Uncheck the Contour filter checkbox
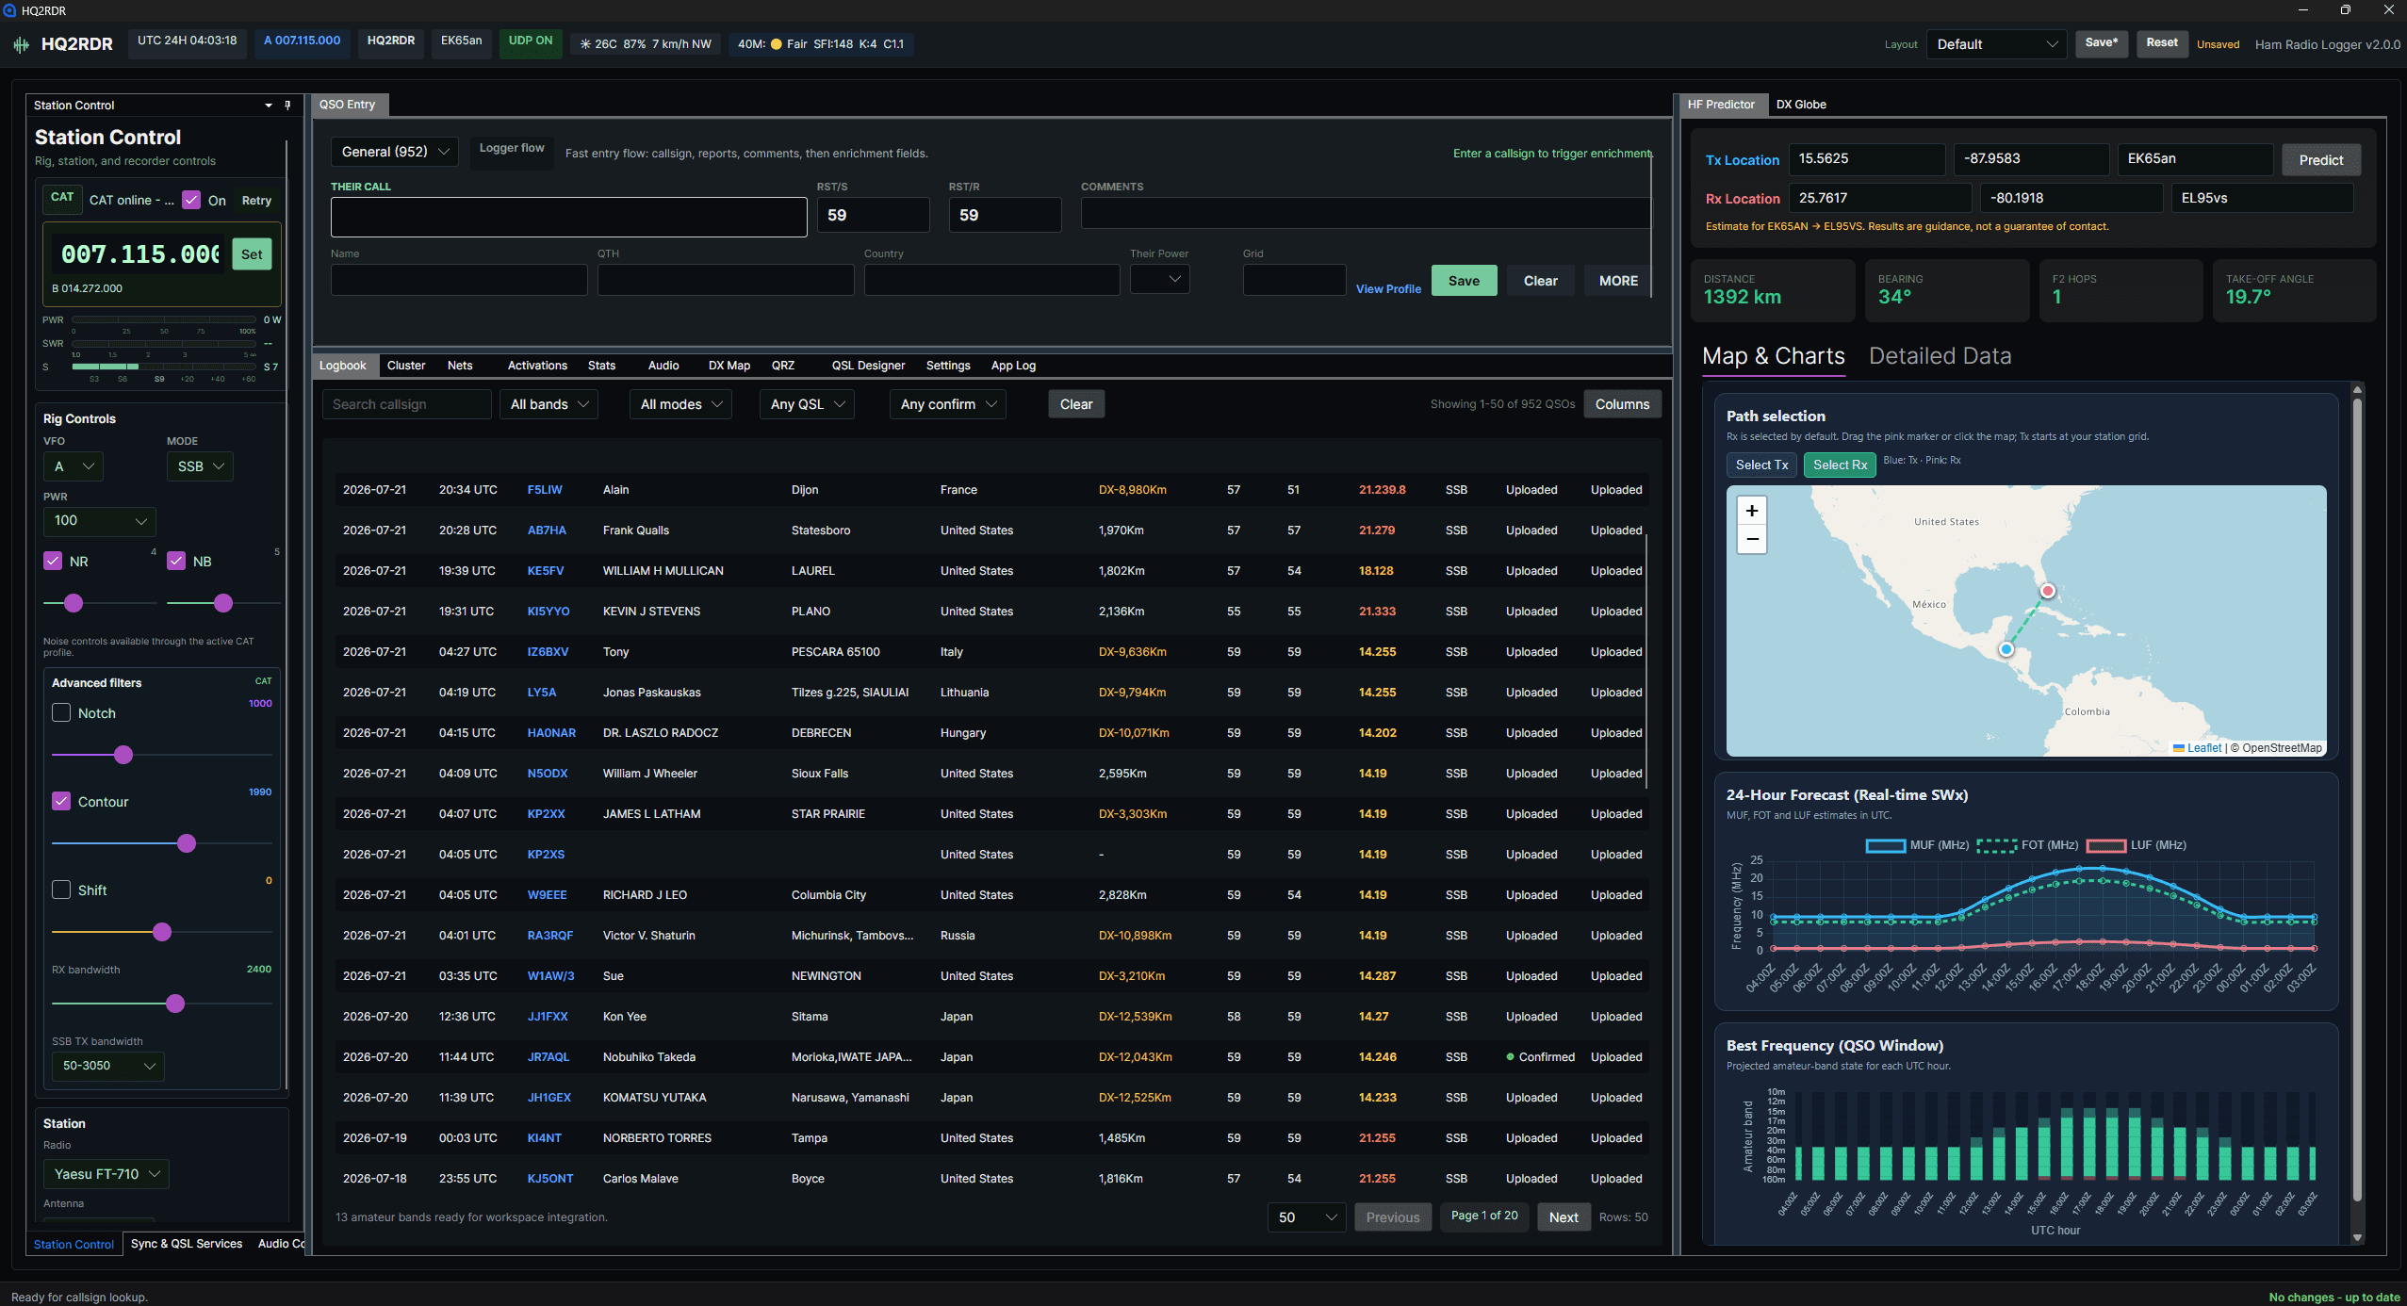 (61, 801)
